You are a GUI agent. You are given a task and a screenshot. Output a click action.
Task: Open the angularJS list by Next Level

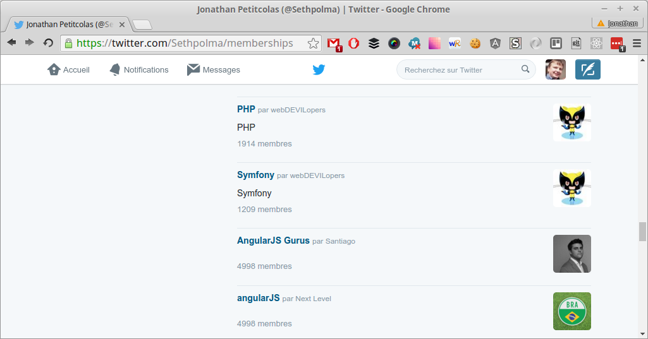pyautogui.click(x=259, y=298)
